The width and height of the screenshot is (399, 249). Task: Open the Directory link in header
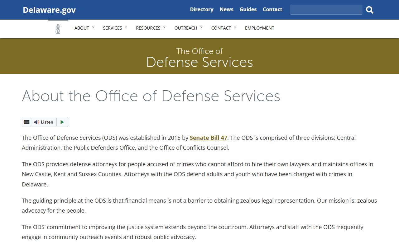coord(202,9)
